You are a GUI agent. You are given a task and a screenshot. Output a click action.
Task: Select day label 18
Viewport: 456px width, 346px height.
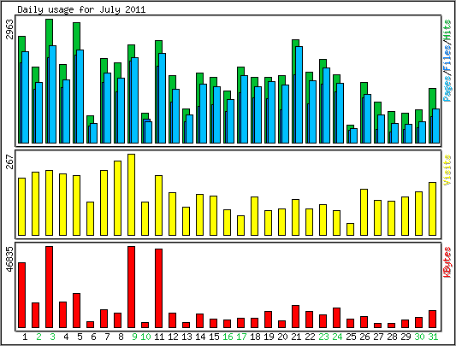pos(255,337)
